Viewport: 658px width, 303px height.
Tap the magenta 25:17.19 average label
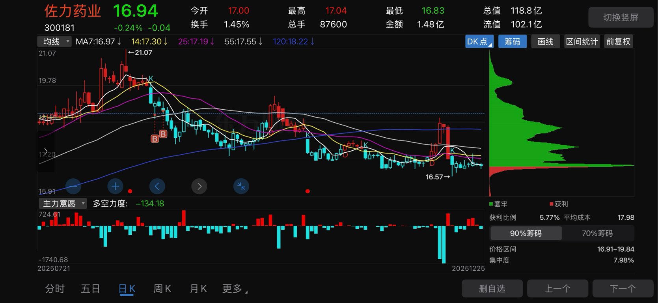tap(196, 41)
